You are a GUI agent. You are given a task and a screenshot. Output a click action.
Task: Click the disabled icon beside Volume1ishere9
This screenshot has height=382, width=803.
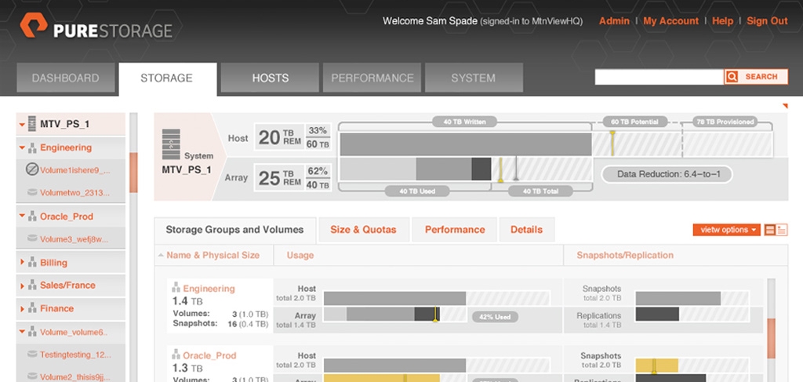click(x=32, y=169)
